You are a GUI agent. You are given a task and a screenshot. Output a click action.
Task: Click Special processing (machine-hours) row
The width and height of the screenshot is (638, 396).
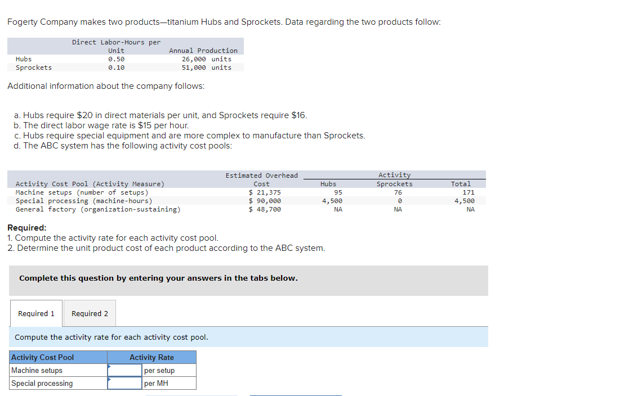[247, 201]
